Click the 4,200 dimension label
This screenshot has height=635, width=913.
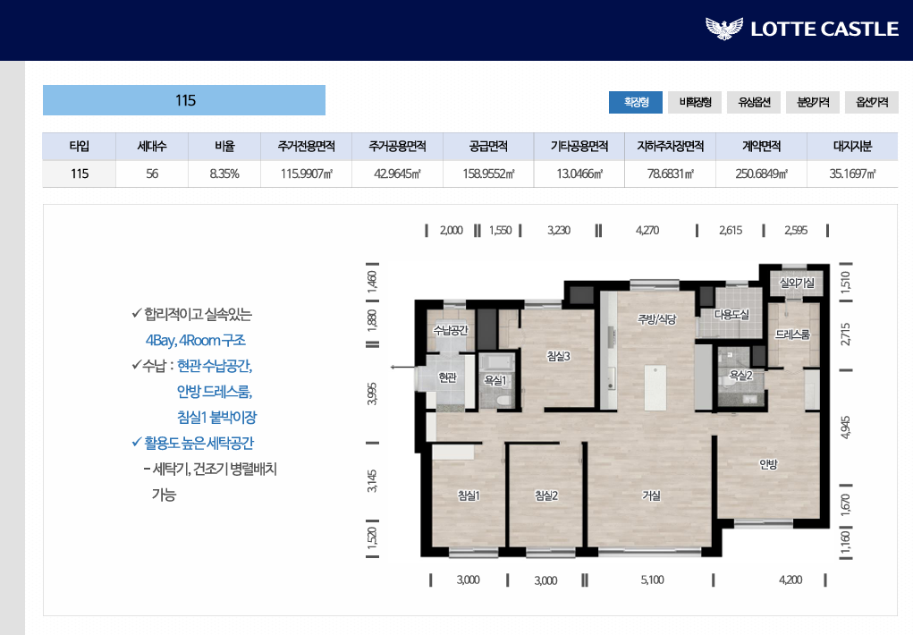[790, 580]
